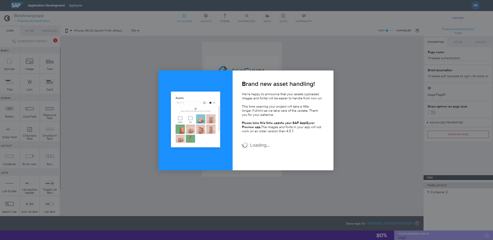The width and height of the screenshot is (493, 240).
Task: Open the Navigation settings
Action: coord(246,18)
